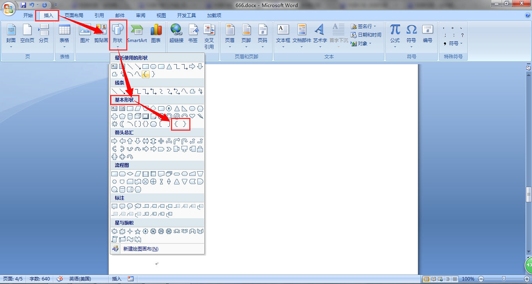
Task: Open the Home (开始) tab
Action: tap(28, 16)
